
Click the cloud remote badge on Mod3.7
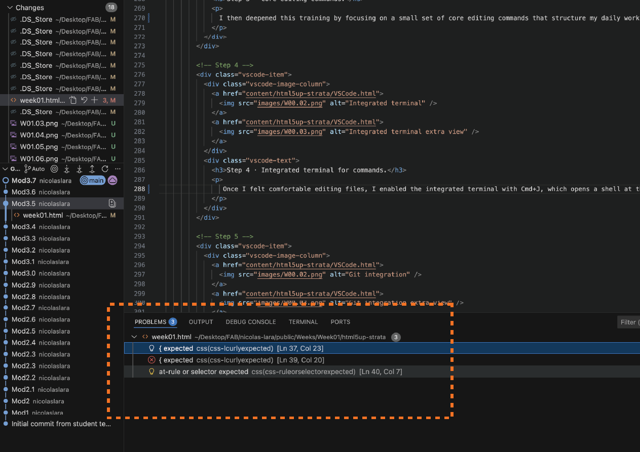[x=112, y=180]
